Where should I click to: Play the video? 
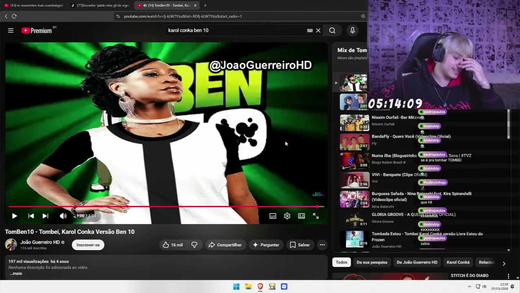pyautogui.click(x=14, y=216)
